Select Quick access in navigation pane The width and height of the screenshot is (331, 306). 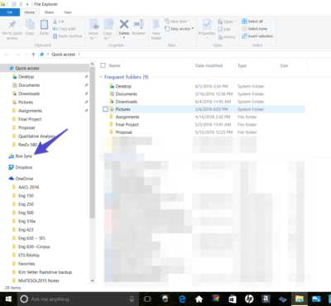tap(45, 68)
